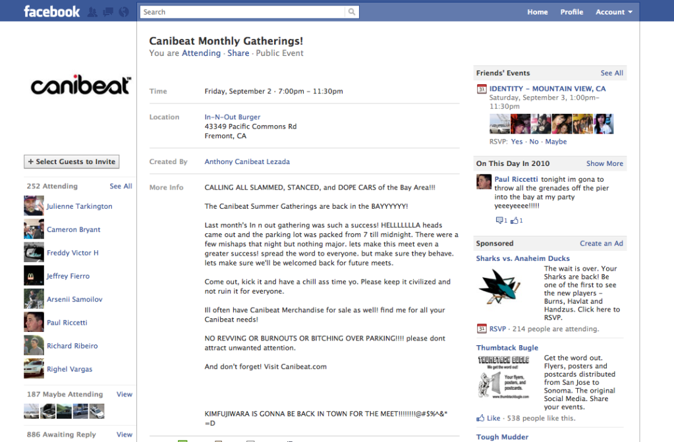The height and width of the screenshot is (442, 674).
Task: Open IDENTITY – MOUNTAIN VIEW, CA event
Action: pyautogui.click(x=548, y=88)
